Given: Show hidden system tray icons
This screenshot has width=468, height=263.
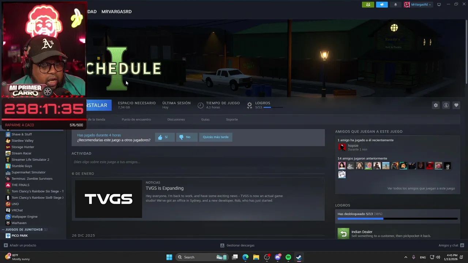Looking at the screenshot, I should click(405, 257).
